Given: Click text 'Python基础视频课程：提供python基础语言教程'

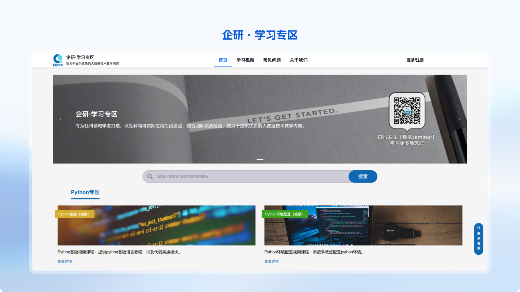Looking at the screenshot, I should point(100,252).
